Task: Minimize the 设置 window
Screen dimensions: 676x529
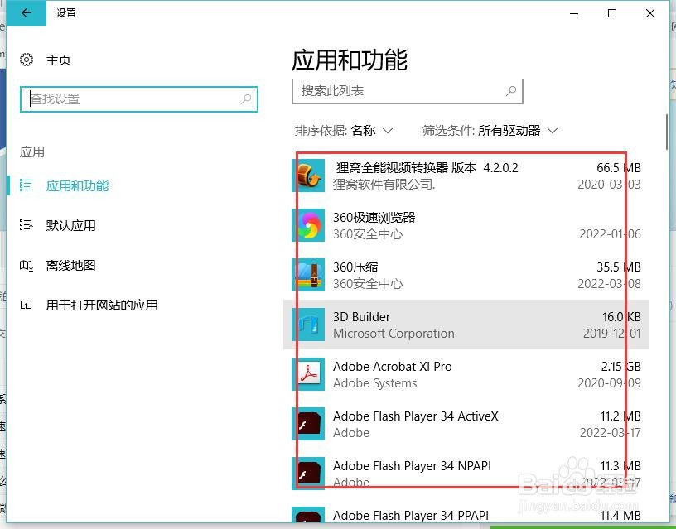Action: (574, 13)
